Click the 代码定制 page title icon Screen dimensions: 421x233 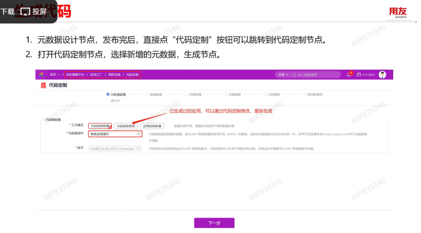click(x=44, y=85)
